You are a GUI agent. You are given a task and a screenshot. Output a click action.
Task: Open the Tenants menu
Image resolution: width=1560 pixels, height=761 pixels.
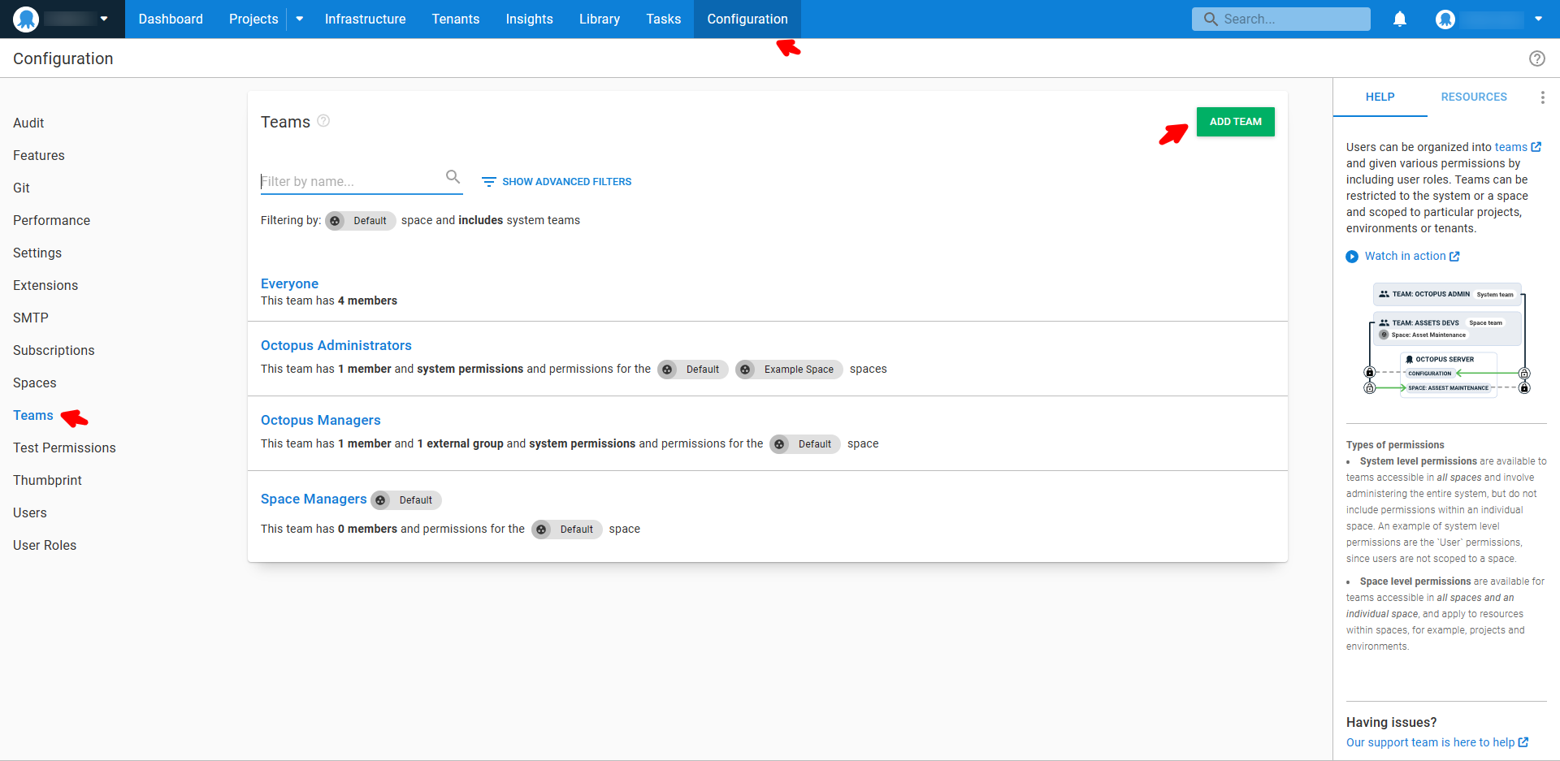[456, 19]
